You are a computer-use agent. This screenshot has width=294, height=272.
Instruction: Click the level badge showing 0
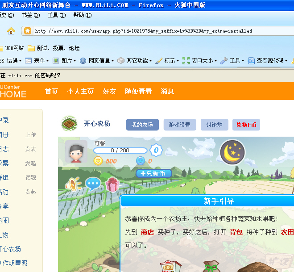[x=156, y=150]
